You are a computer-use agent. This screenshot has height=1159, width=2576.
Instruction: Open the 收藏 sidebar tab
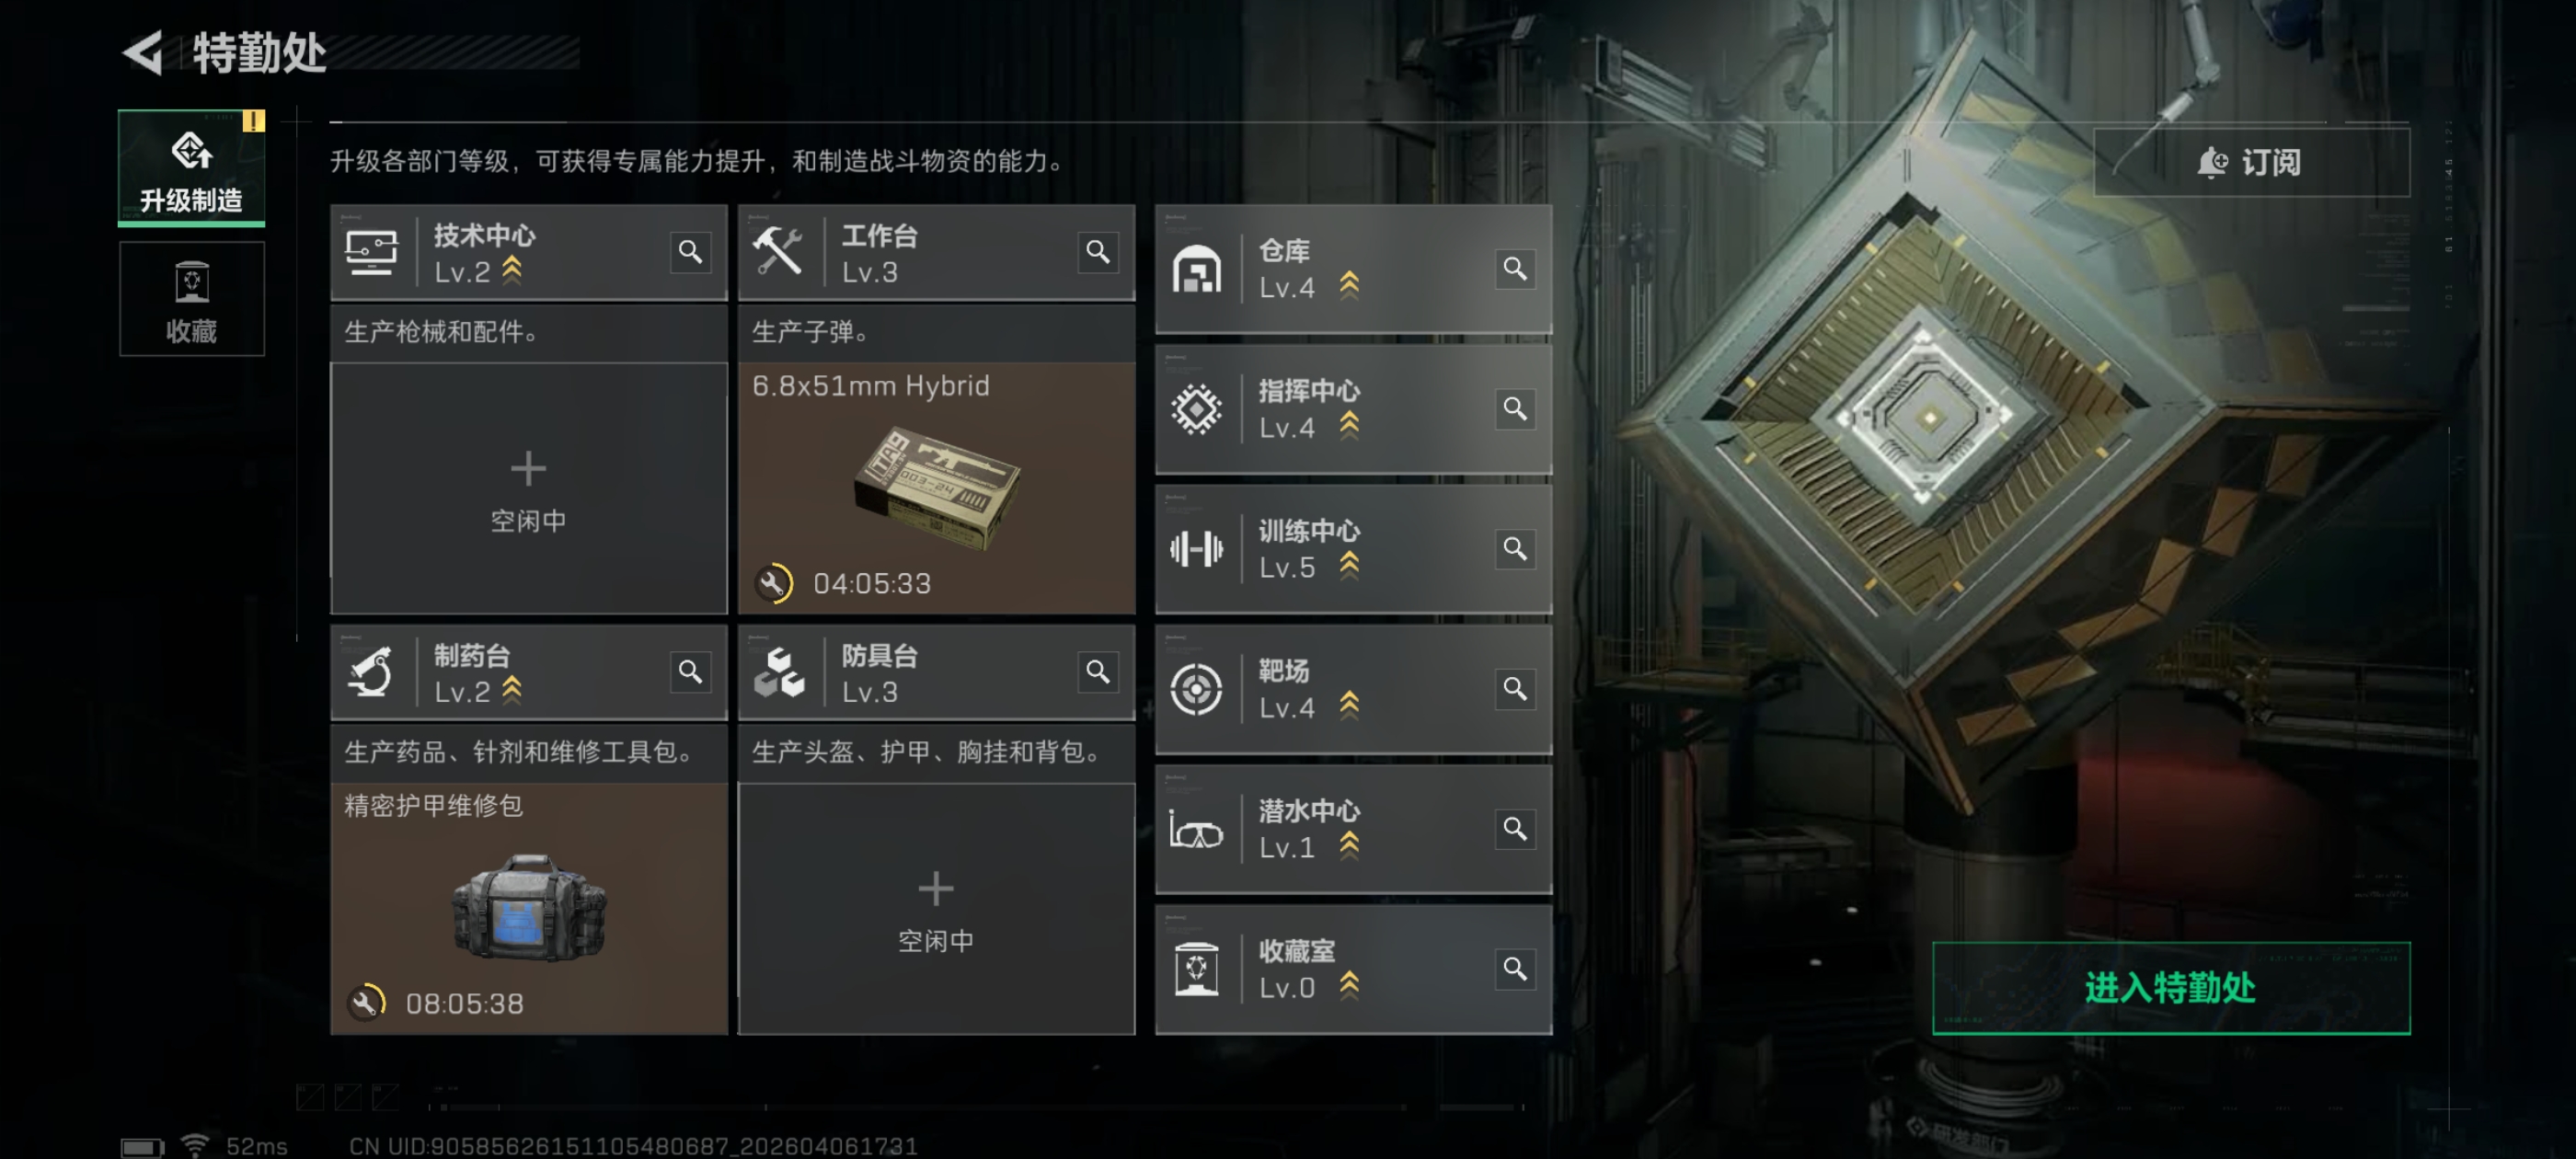coord(191,299)
